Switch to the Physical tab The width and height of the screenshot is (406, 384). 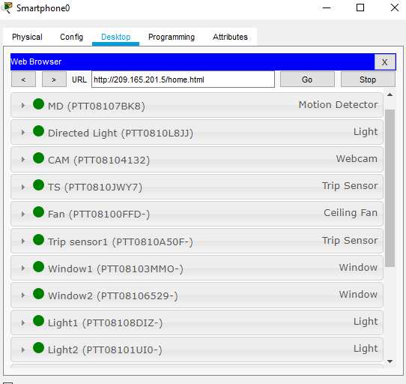pos(27,37)
